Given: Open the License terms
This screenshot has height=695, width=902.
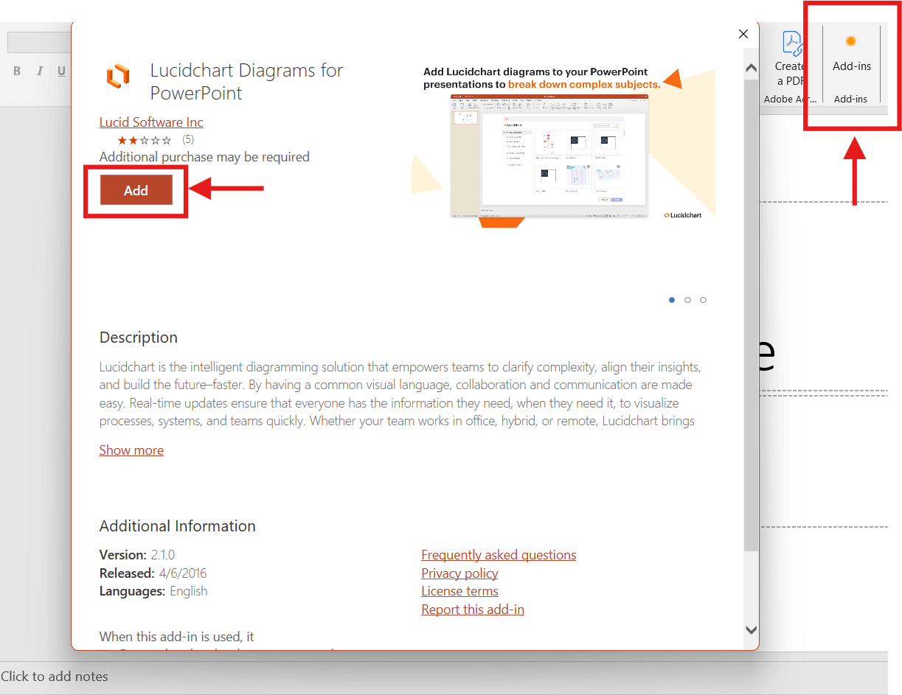Looking at the screenshot, I should (x=459, y=590).
